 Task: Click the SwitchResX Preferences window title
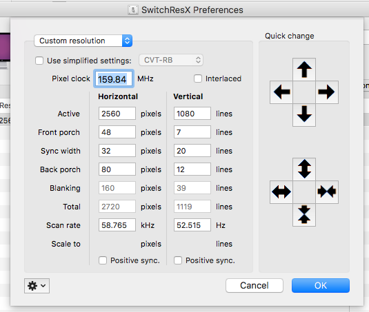coord(192,10)
